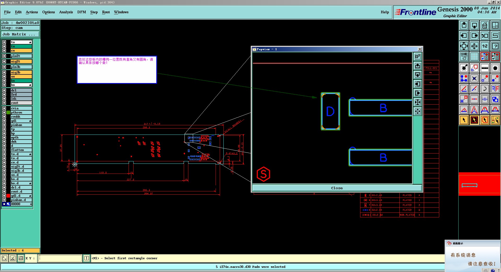Toggle the grid display icon
Screen dimensions: 501x272
[474, 56]
